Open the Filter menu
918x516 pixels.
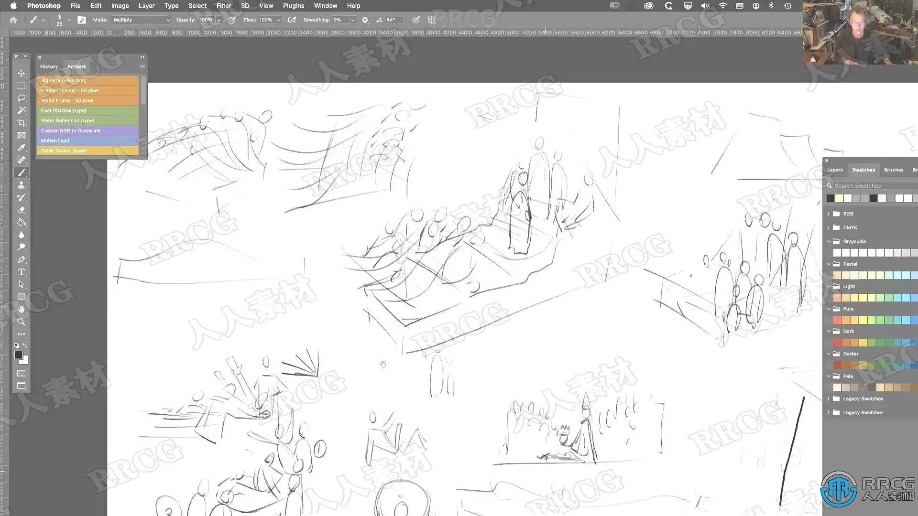pos(223,6)
